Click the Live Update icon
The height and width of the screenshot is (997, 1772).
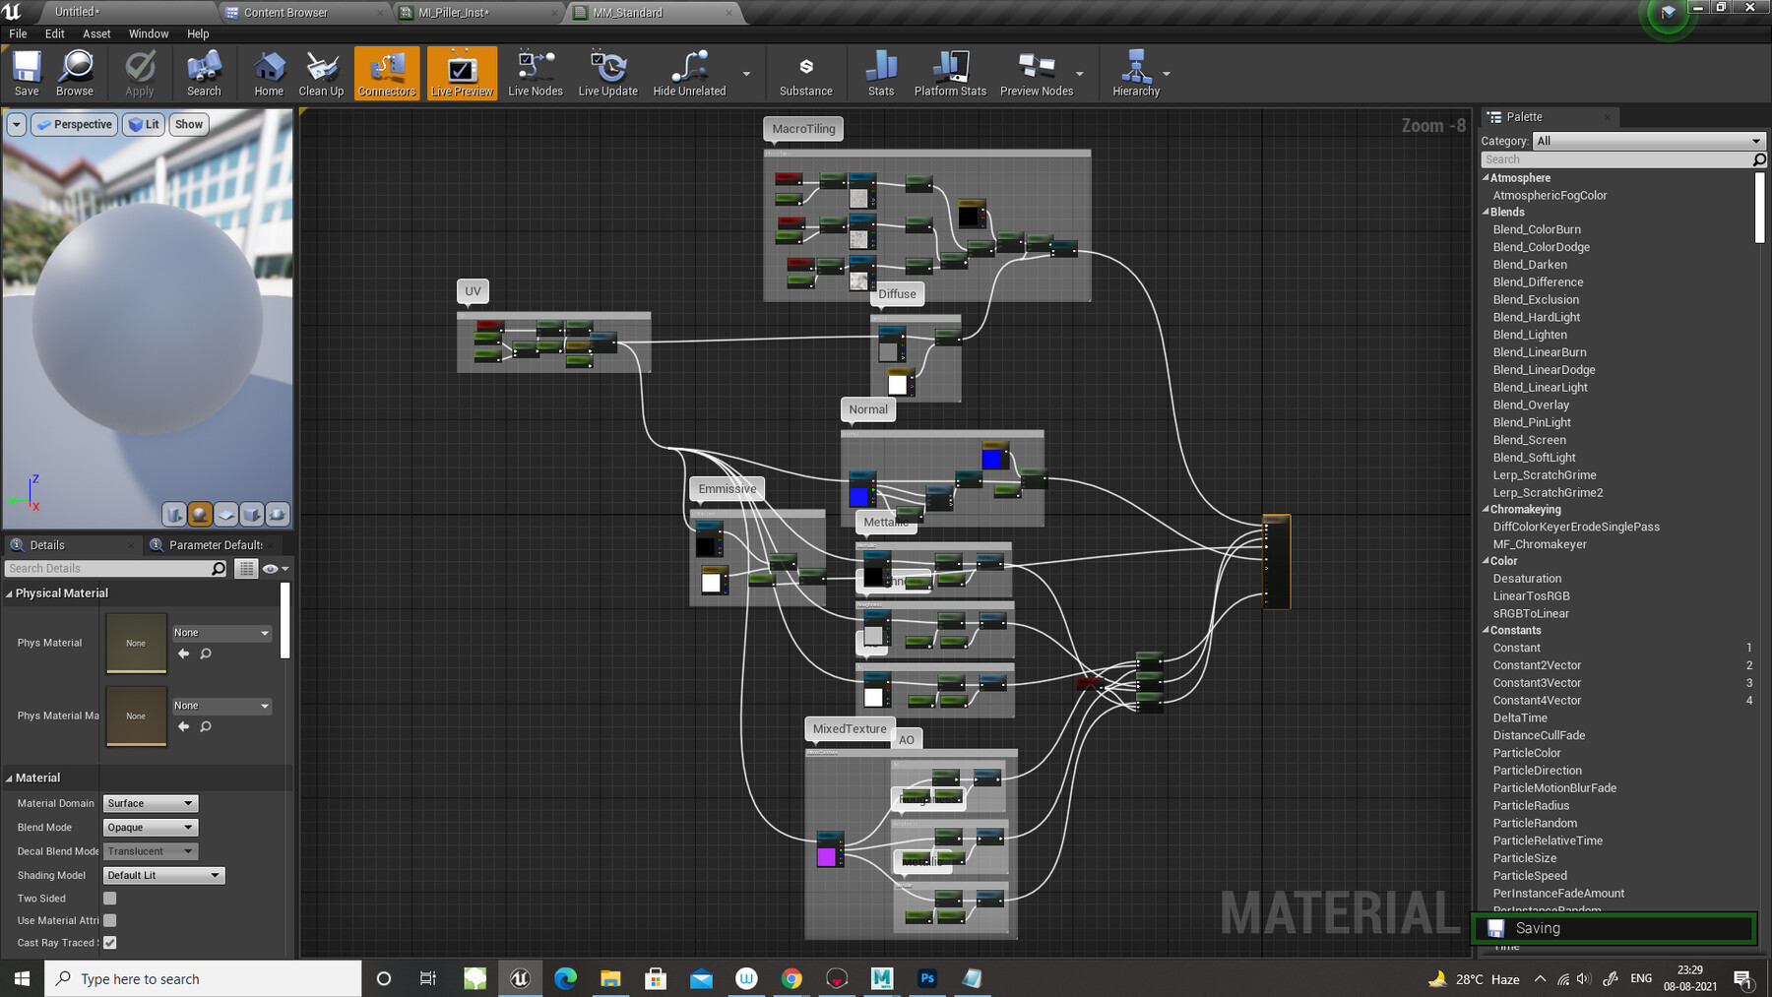pos(607,72)
